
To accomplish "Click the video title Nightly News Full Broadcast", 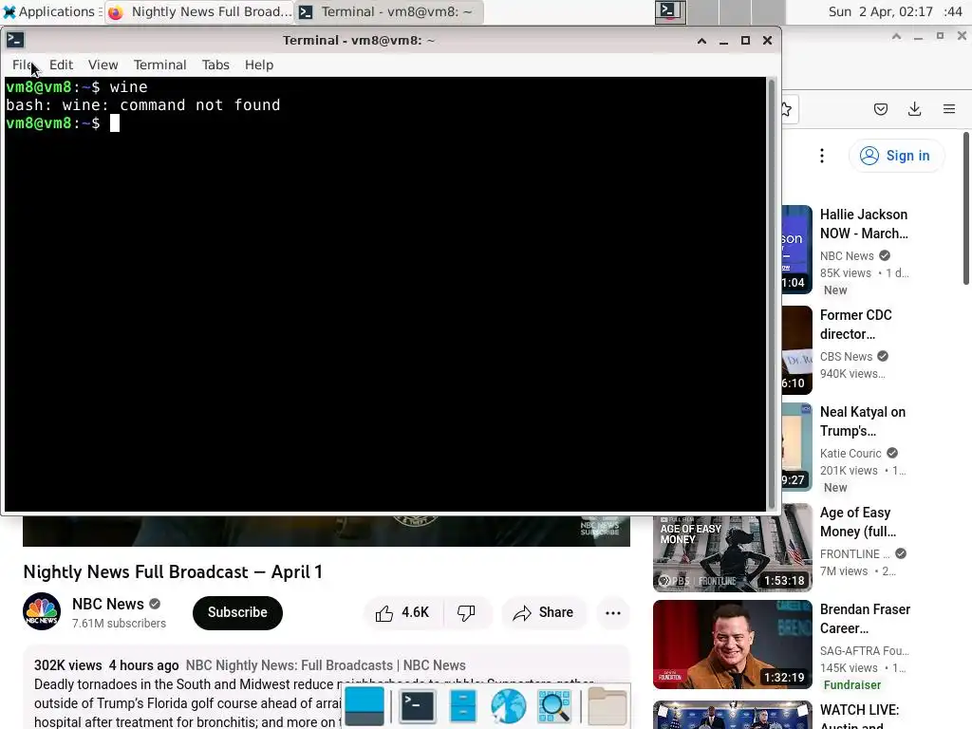I will (x=173, y=571).
